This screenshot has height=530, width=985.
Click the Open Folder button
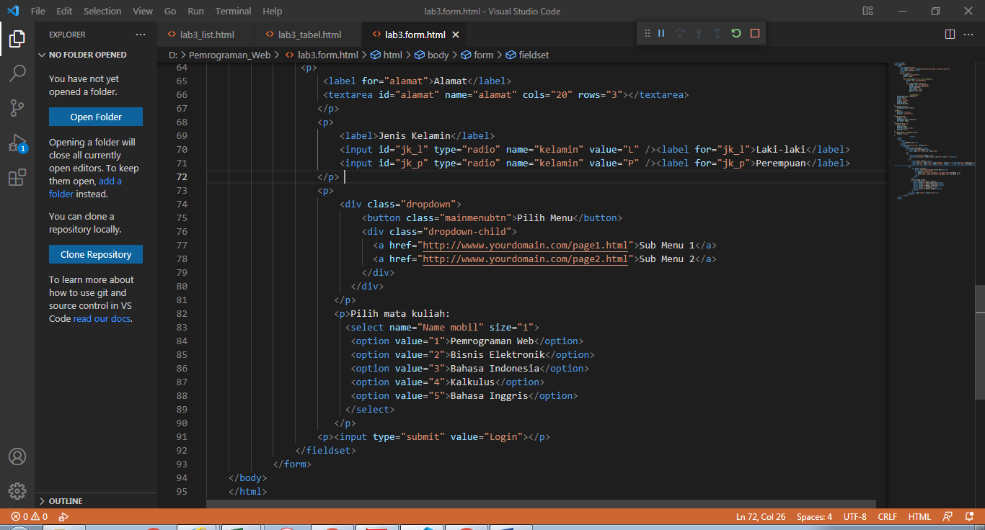pyautogui.click(x=96, y=117)
